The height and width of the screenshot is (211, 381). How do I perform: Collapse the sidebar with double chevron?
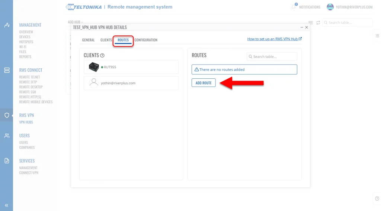point(7,205)
